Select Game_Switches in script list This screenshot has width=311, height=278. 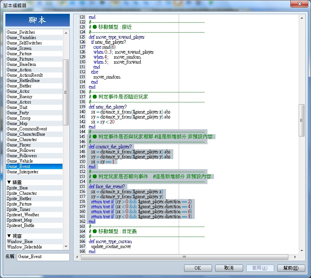[34, 32]
